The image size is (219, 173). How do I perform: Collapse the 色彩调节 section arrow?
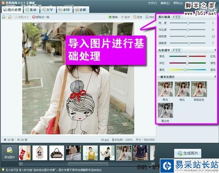(215, 50)
